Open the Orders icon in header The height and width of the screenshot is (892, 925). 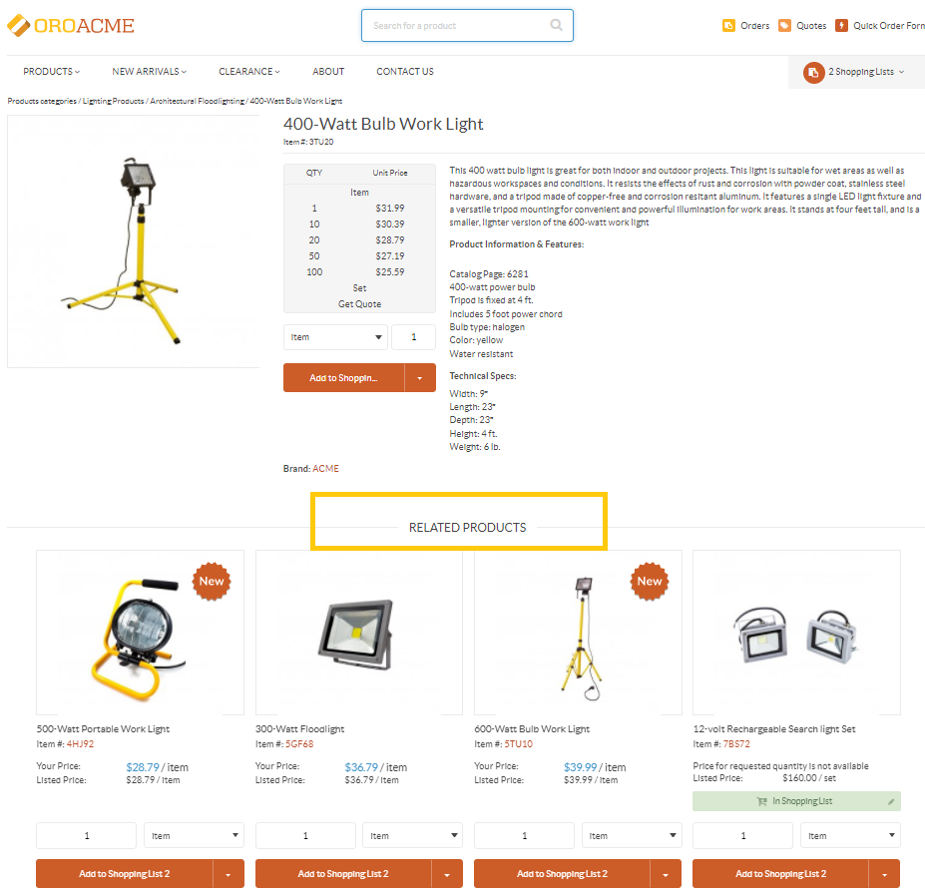point(728,25)
